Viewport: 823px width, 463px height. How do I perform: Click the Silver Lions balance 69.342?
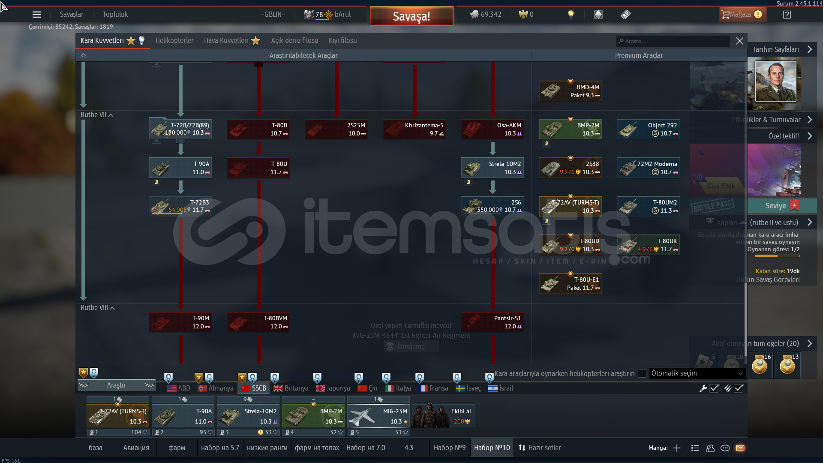point(486,15)
